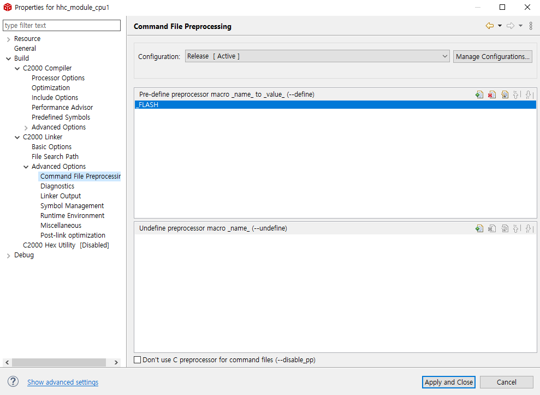
Task: Move down button in the --undefine list toolbar
Action: click(529, 228)
